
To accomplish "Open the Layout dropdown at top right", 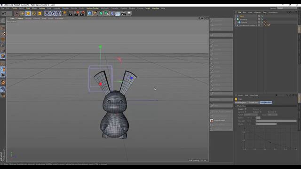I will click(287, 8).
